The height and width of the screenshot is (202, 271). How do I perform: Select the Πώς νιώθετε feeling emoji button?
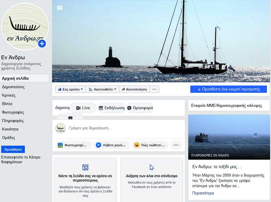pyautogui.click(x=150, y=145)
